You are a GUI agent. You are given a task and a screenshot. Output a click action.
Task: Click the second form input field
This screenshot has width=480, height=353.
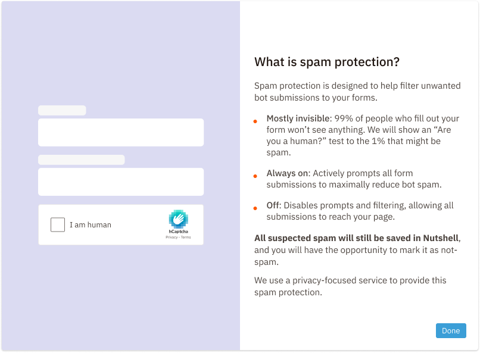click(121, 182)
